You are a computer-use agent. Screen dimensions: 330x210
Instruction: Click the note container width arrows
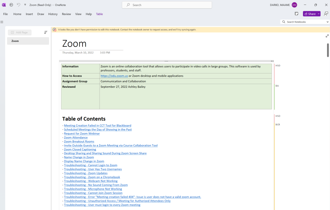(x=272, y=61)
